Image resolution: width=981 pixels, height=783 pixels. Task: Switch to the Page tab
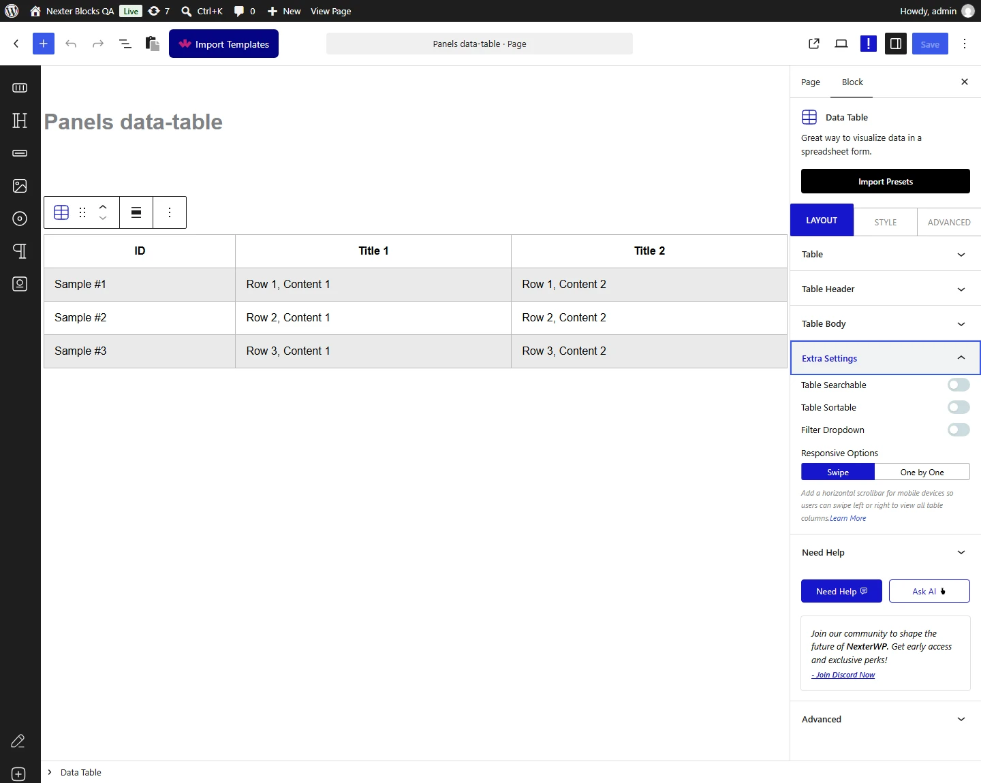pos(811,82)
